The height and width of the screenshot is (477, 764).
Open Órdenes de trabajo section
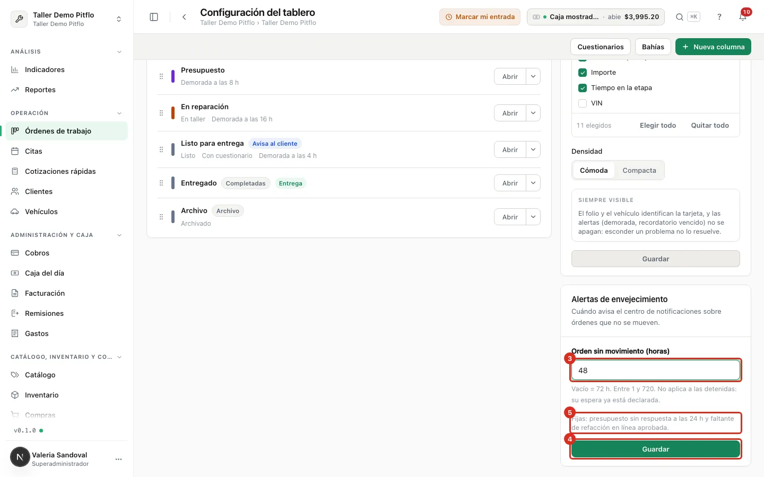click(66, 131)
